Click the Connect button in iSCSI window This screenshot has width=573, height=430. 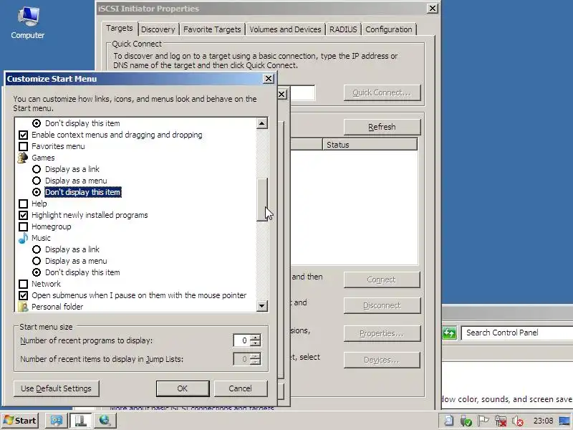[x=382, y=279]
